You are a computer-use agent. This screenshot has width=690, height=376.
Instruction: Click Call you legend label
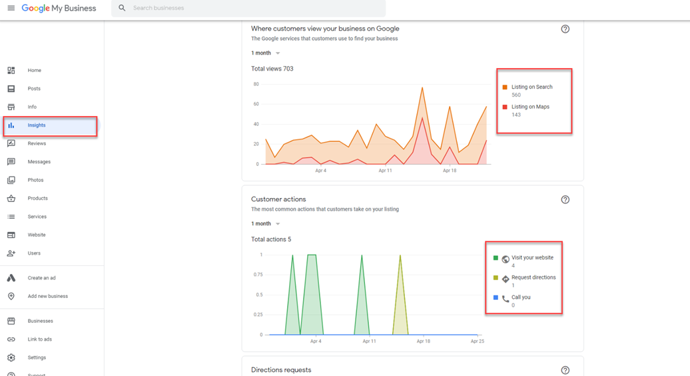pos(521,297)
